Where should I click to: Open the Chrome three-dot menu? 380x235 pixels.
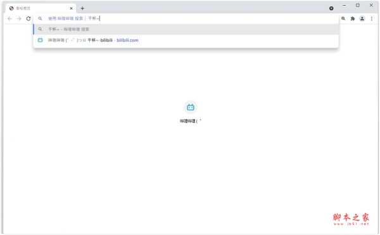tap(372, 18)
